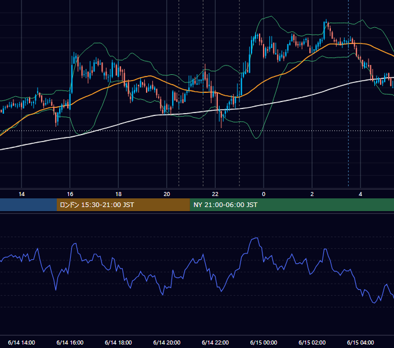
Task: Click the 2 hour label on chart axis
Action: pyautogui.click(x=312, y=194)
